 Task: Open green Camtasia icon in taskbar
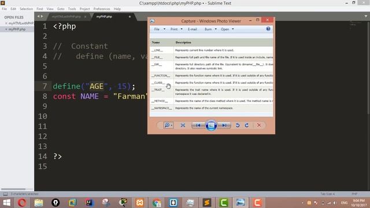click(224, 203)
